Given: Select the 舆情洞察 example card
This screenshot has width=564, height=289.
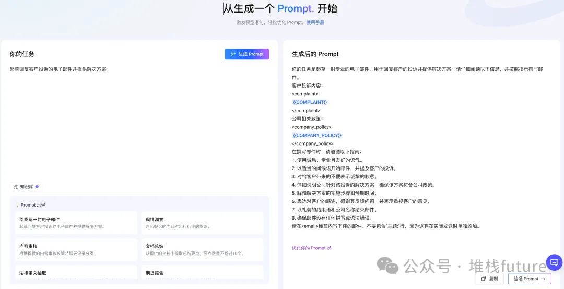Looking at the screenshot, I should tap(202, 223).
